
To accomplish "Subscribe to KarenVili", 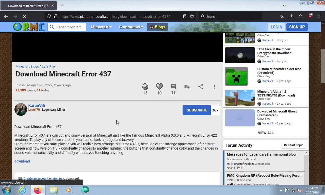I will point(197,110).
